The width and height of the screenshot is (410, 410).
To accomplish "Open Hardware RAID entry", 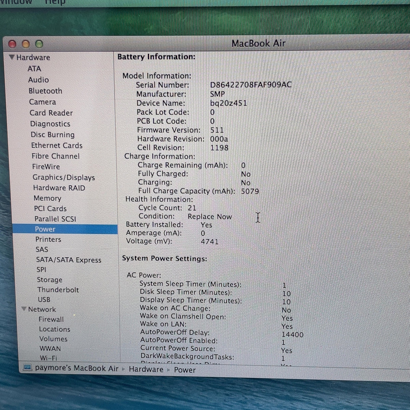I will point(59,188).
